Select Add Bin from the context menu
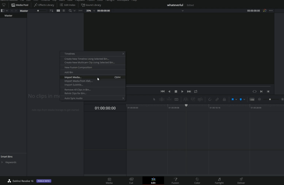Viewport: 284px width, 185px height. click(x=93, y=72)
